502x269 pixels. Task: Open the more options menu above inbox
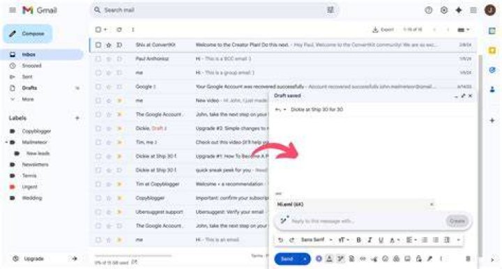[x=133, y=29]
